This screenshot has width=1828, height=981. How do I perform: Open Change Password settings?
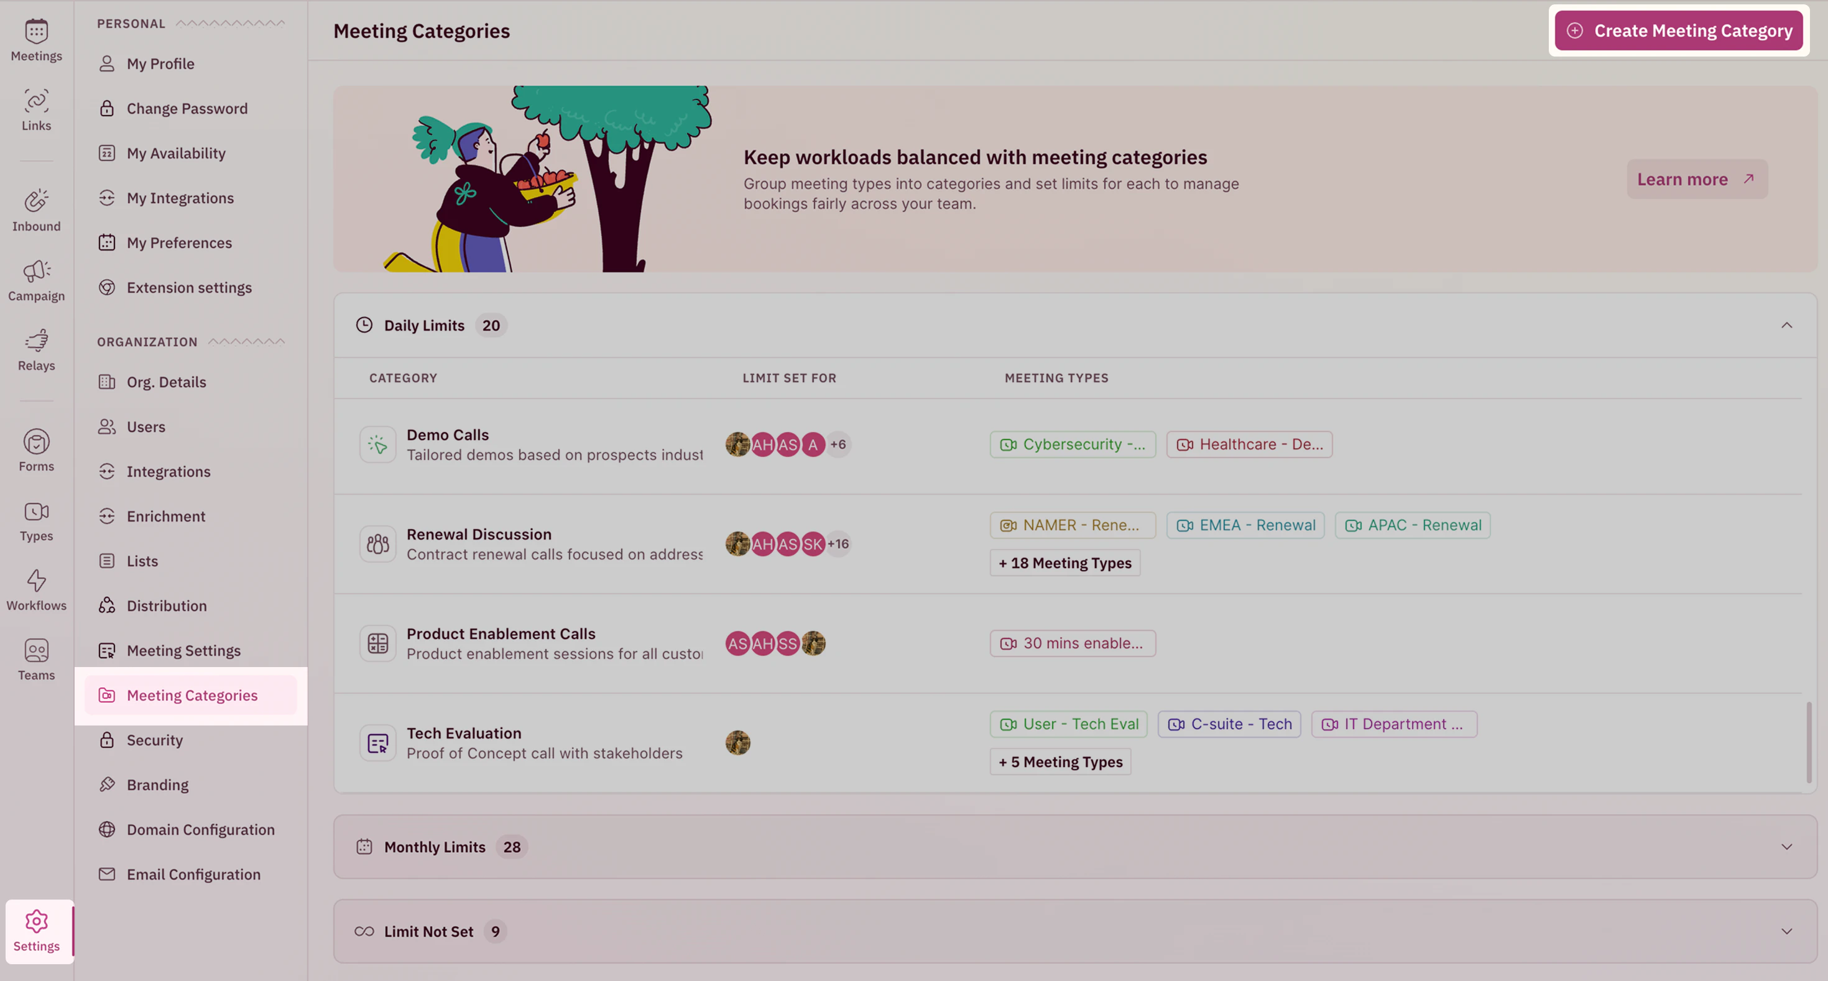[x=187, y=108]
